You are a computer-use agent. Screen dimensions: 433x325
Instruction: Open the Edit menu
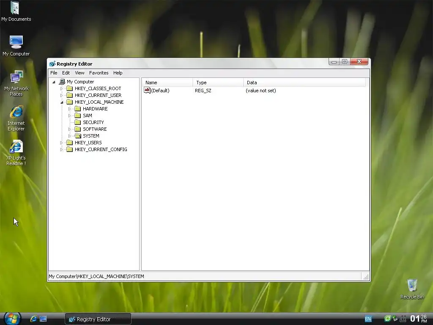coord(66,73)
